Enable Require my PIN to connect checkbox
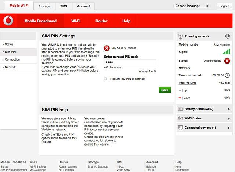The width and height of the screenshot is (235, 172). [x=105, y=79]
